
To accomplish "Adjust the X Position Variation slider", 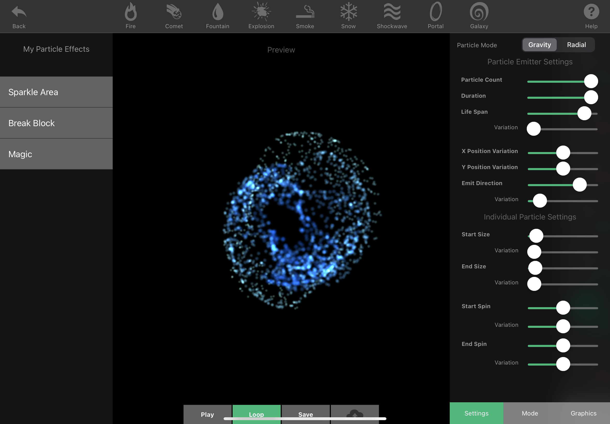I will [x=563, y=153].
